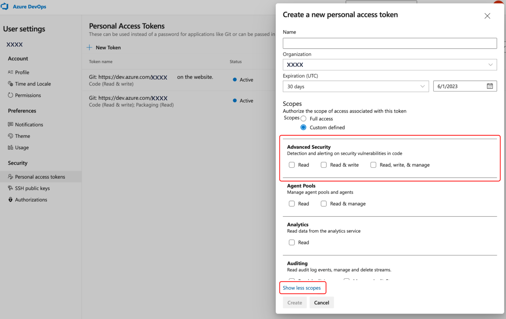Screen dimensions: 506x319
Task: Expand the Organization selector dropdown
Action: tap(491, 65)
